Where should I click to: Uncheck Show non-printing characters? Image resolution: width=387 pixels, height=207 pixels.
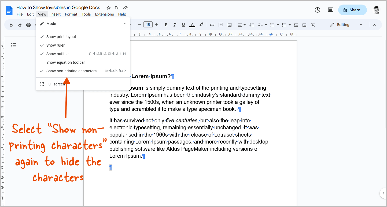[71, 71]
